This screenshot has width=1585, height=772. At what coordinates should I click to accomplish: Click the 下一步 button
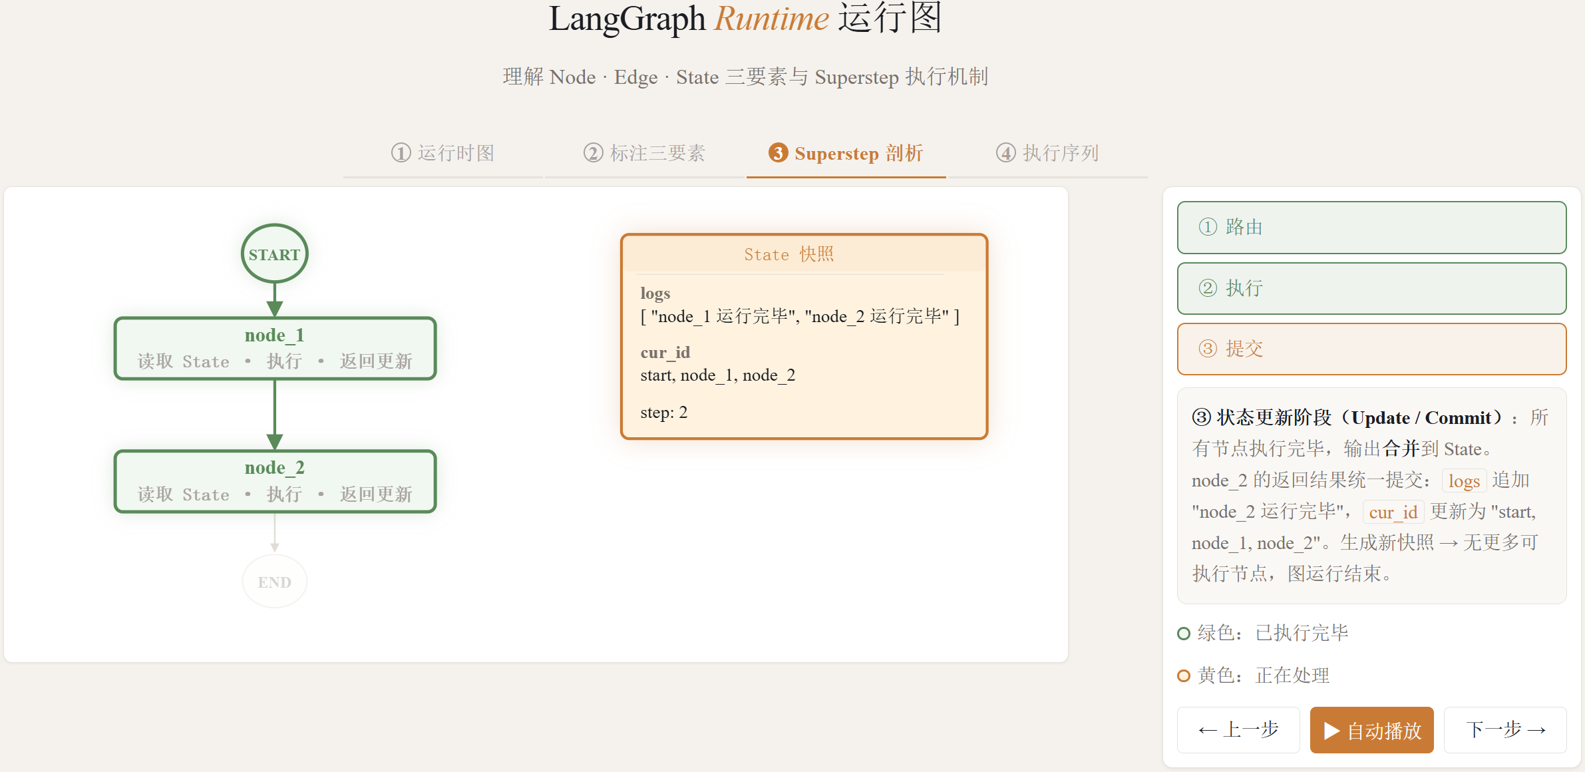(x=1505, y=729)
